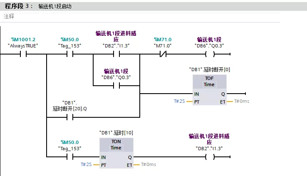Select the 程序段 3 network title bar
307x176 pixels.
(x=153, y=6)
